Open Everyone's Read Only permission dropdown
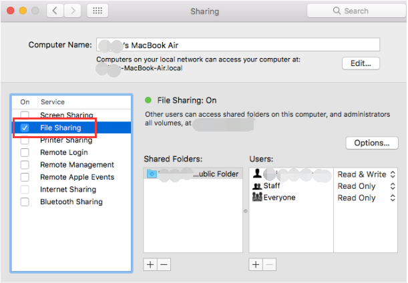This screenshot has height=283, width=408. 367,198
